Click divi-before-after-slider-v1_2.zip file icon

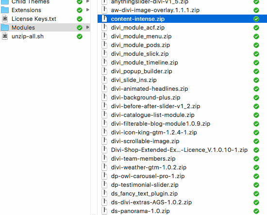[104, 106]
